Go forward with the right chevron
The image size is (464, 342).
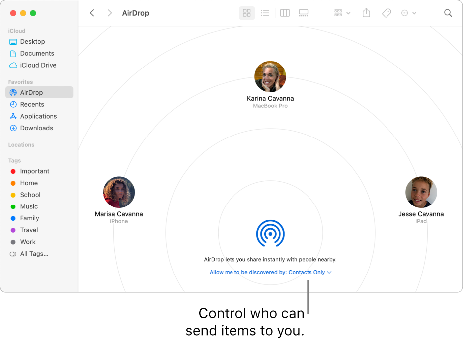coord(110,13)
